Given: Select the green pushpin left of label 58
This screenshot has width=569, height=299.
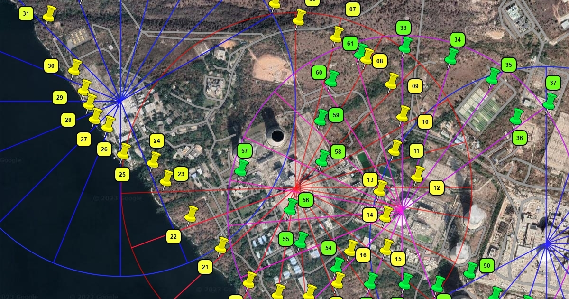Looking at the screenshot, I should [323, 159].
